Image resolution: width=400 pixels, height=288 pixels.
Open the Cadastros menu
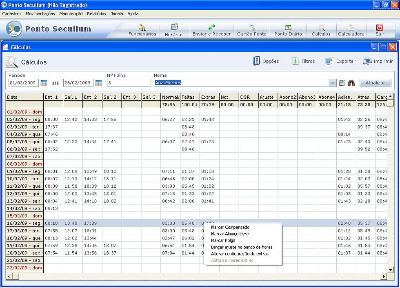coord(12,14)
